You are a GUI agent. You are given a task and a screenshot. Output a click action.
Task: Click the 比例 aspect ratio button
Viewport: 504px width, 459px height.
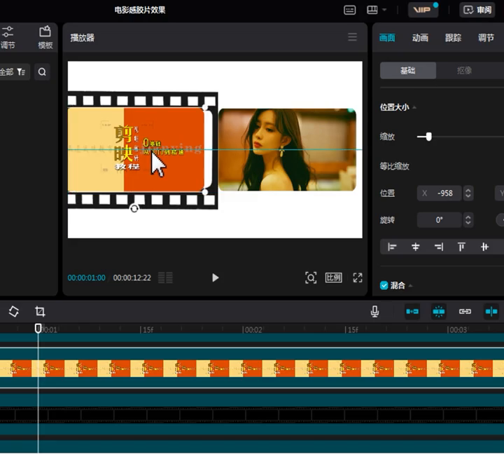coord(334,278)
